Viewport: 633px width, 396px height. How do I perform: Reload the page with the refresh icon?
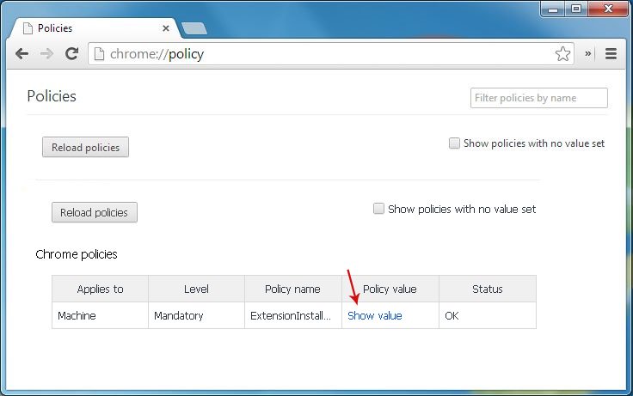(x=72, y=53)
